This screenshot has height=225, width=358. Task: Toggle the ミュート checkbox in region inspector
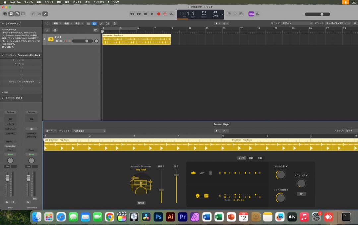coord(23,60)
